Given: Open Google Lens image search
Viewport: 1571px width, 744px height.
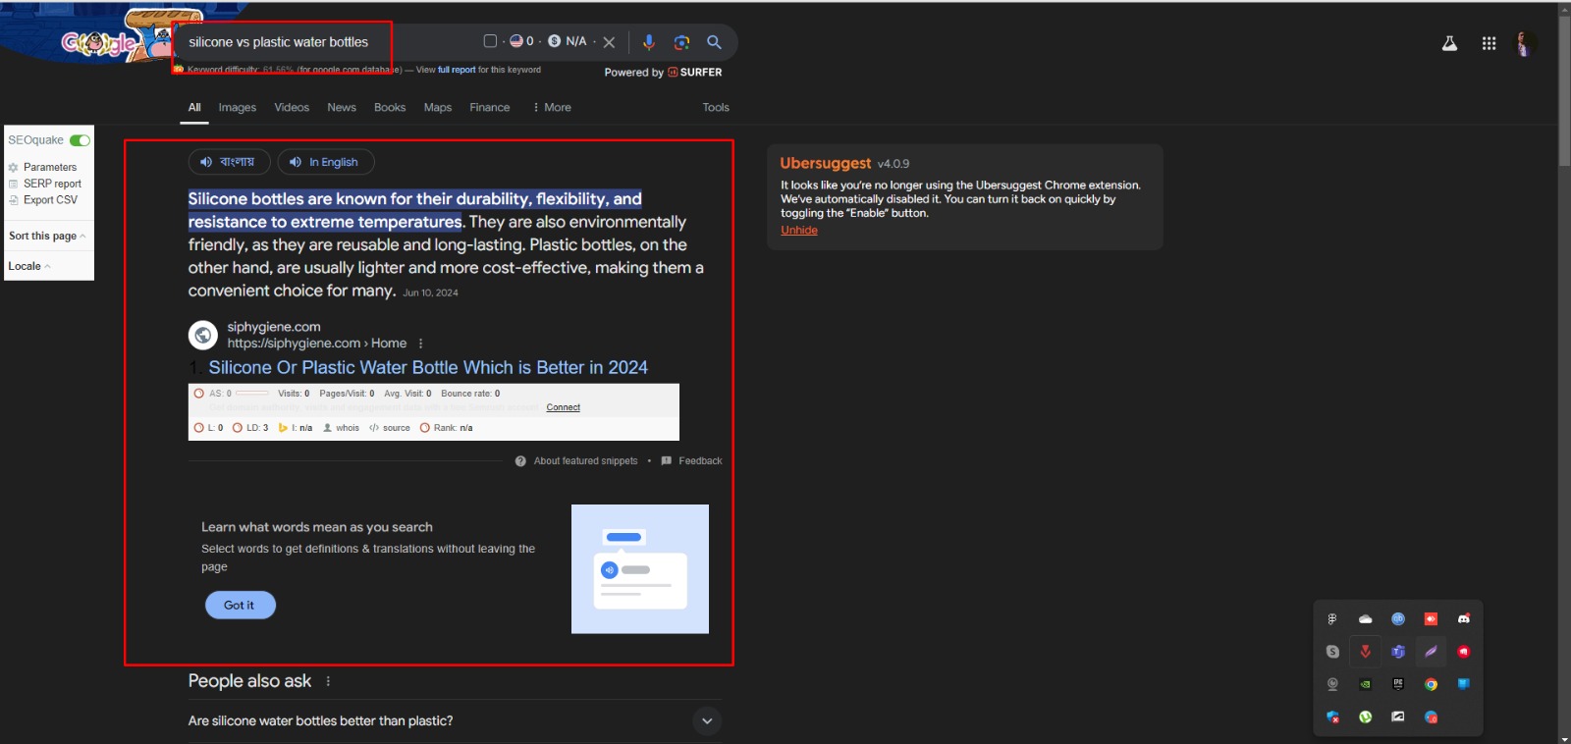Looking at the screenshot, I should tap(681, 42).
